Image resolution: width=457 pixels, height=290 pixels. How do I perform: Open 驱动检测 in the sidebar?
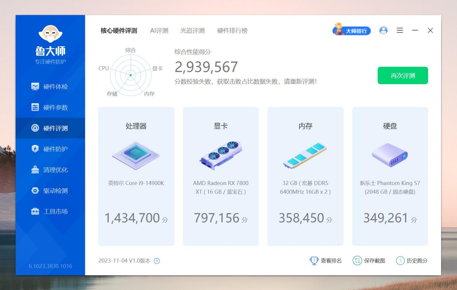point(50,191)
